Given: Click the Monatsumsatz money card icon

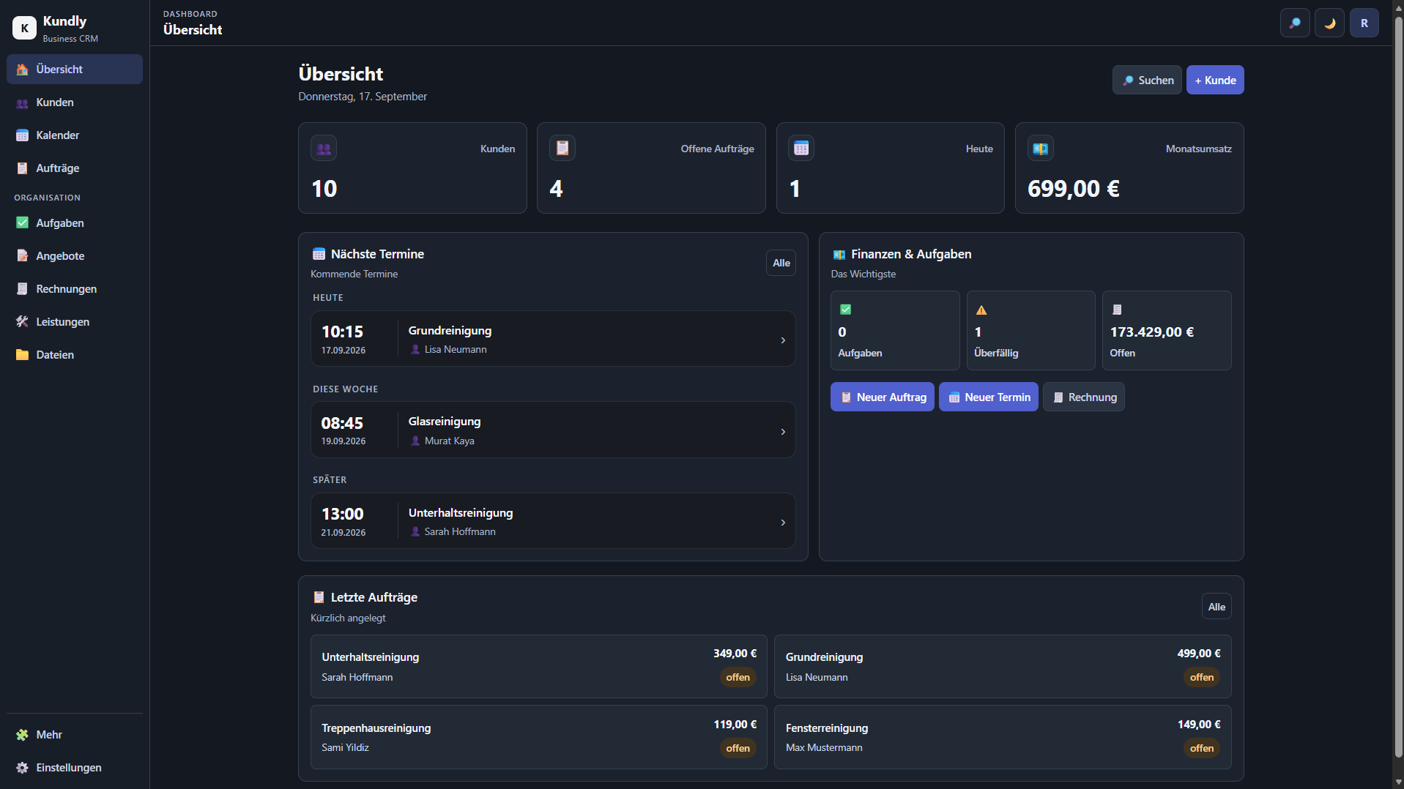Looking at the screenshot, I should (x=1040, y=149).
